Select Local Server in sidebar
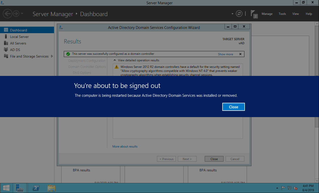This screenshot has width=319, height=193. point(19,37)
